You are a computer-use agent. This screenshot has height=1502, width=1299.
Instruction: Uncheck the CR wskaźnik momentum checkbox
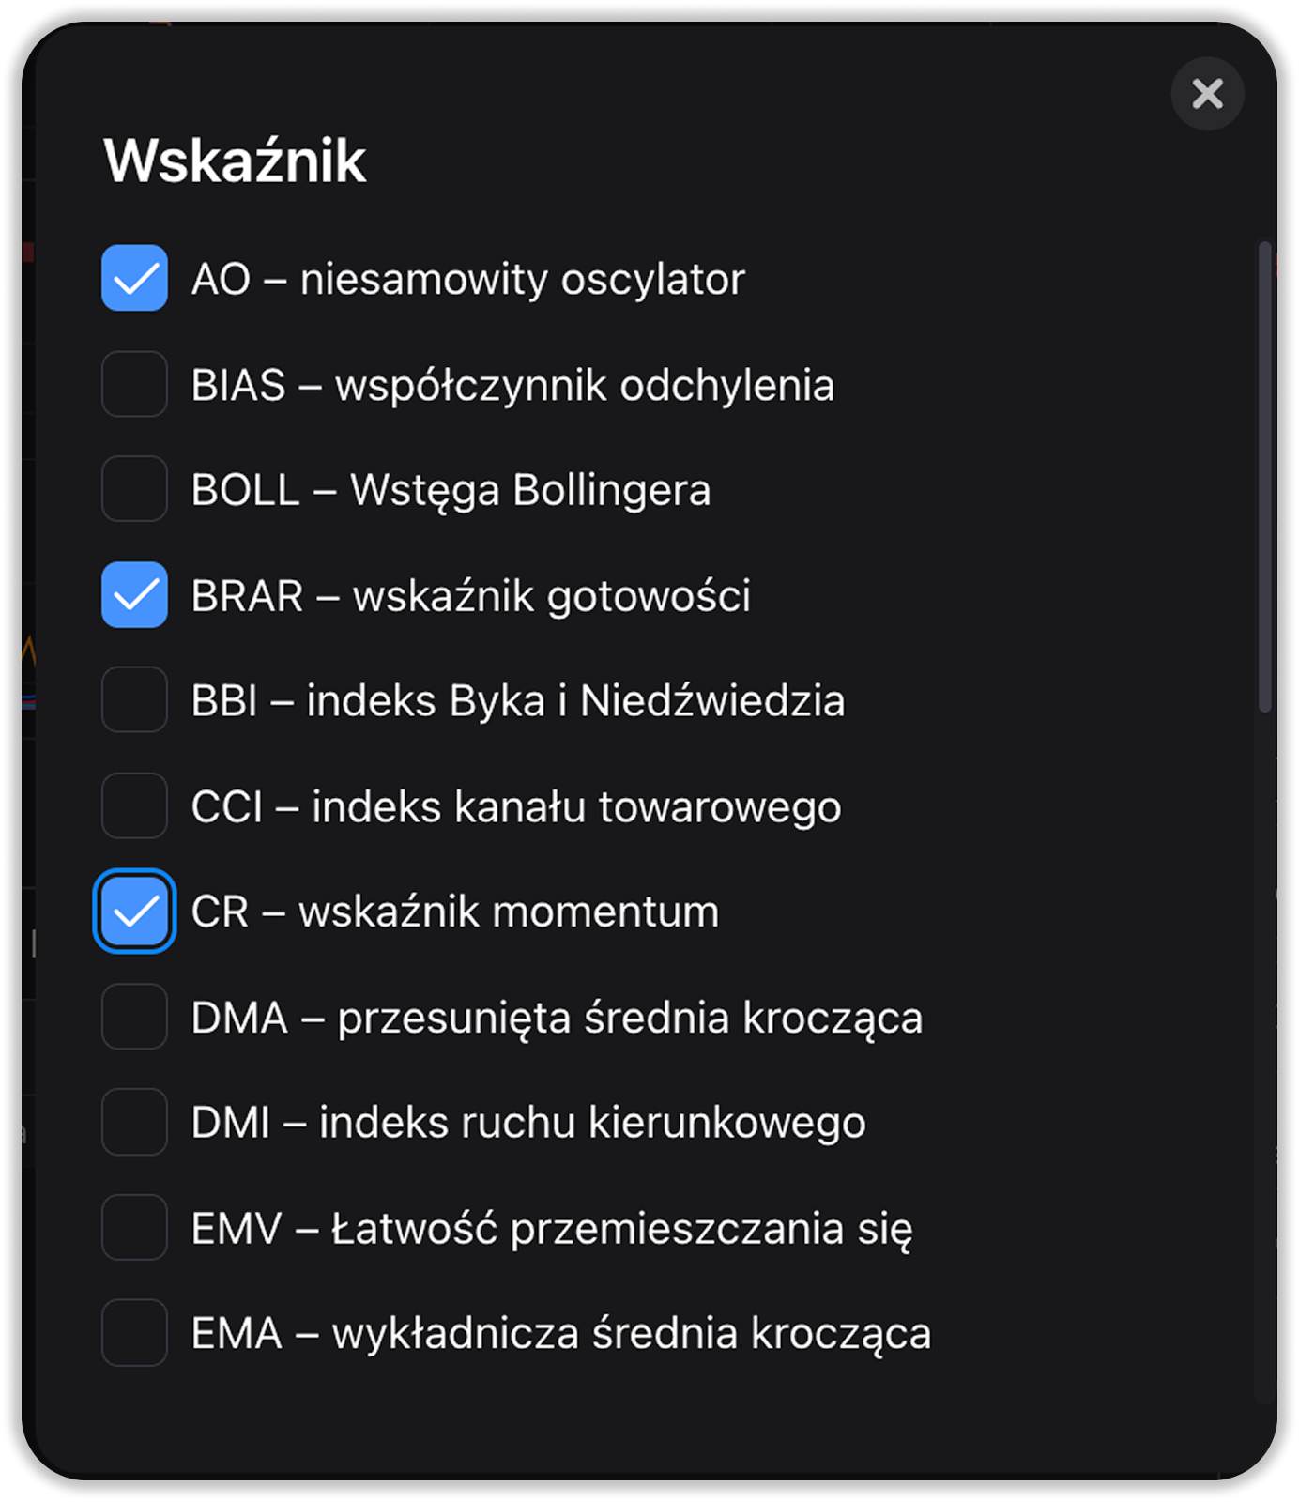[134, 912]
